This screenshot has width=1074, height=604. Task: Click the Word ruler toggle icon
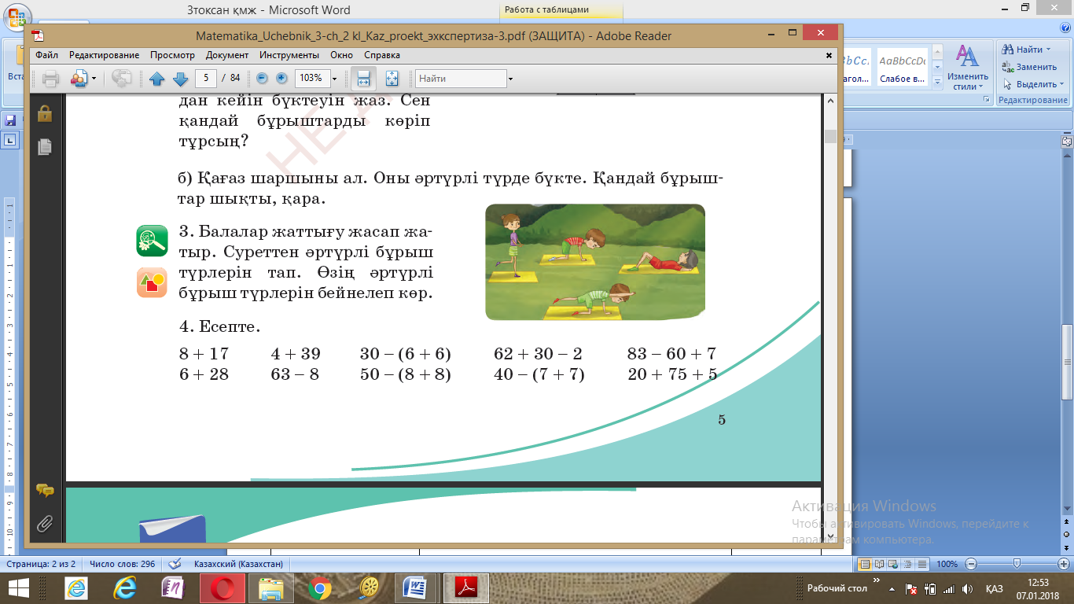pos(1066,142)
